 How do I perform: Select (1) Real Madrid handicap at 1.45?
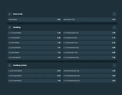point(34,43)
